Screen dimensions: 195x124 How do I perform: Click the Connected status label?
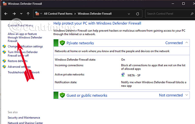pos(174,43)
